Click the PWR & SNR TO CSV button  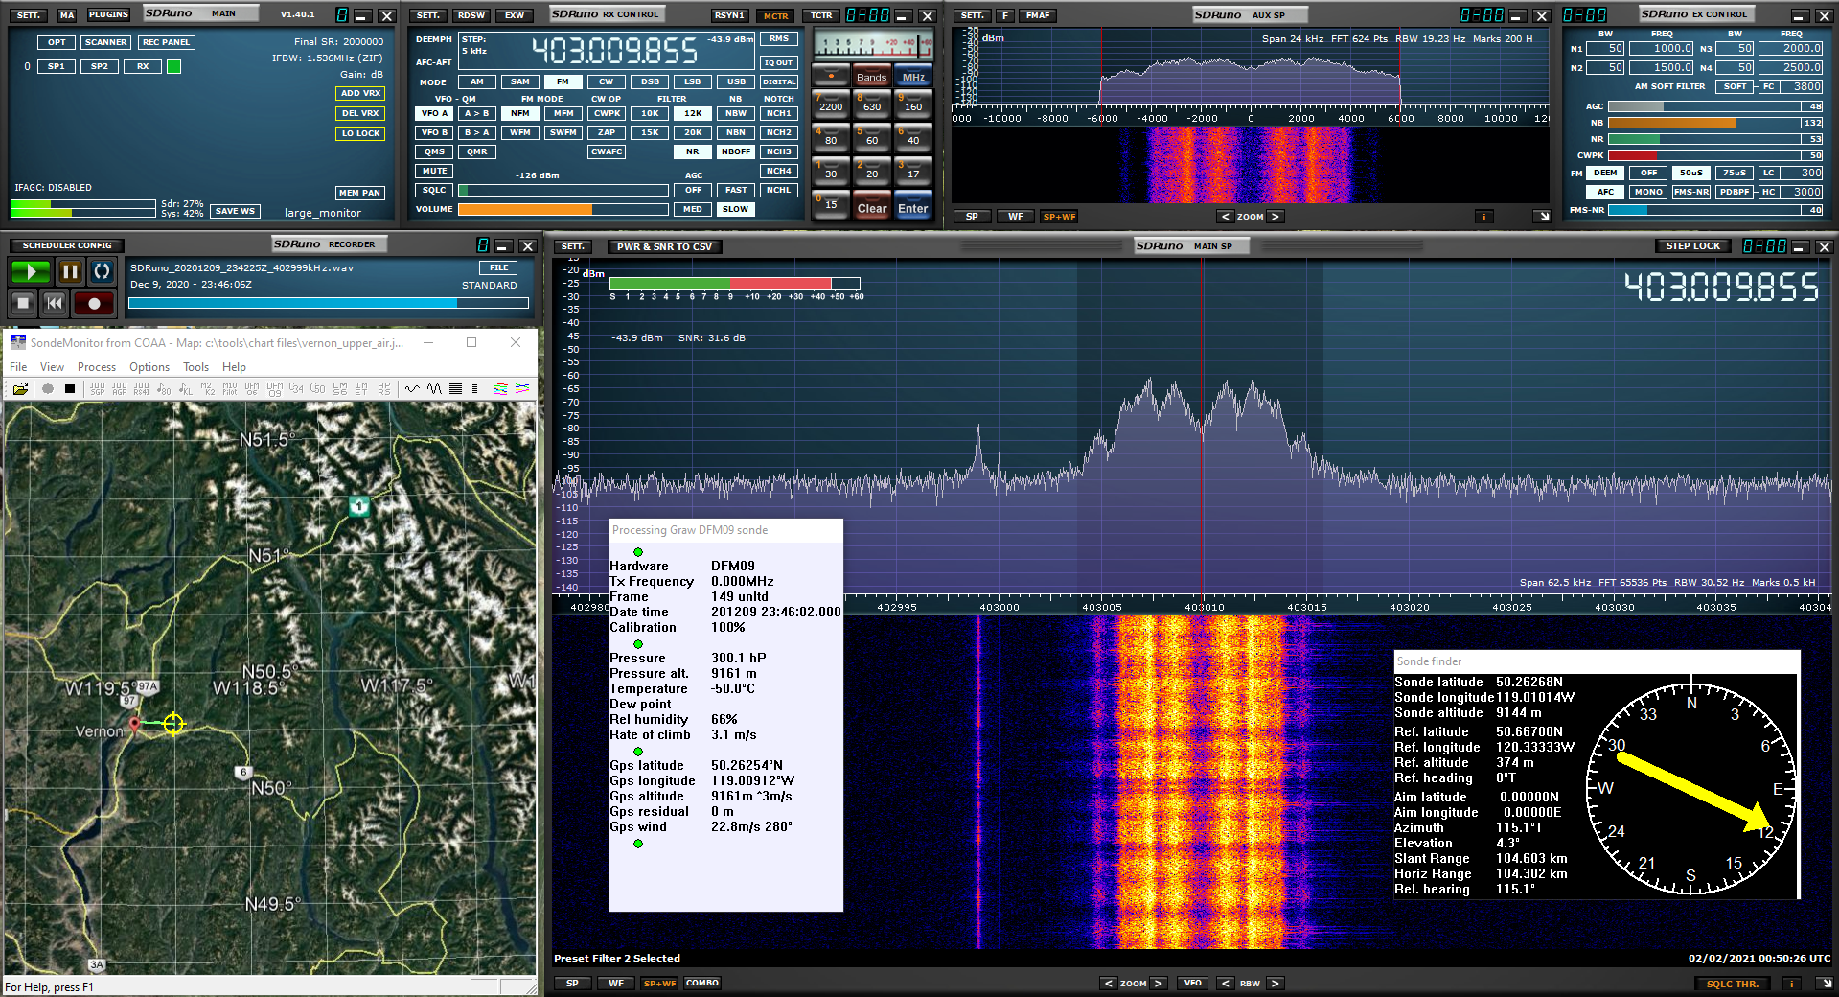point(664,247)
